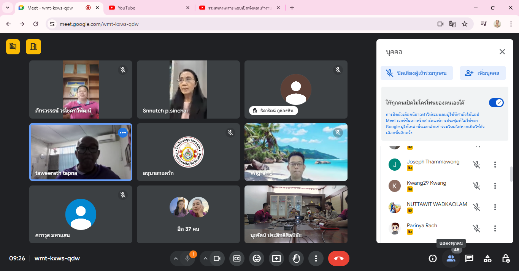The height and width of the screenshot is (271, 519).
Task: Raise hand using the hand icon
Action: click(x=296, y=258)
